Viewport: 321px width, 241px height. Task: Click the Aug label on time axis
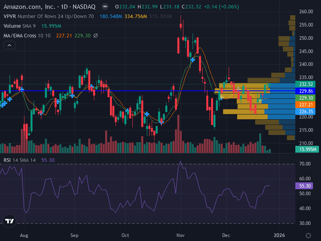pos(24,235)
